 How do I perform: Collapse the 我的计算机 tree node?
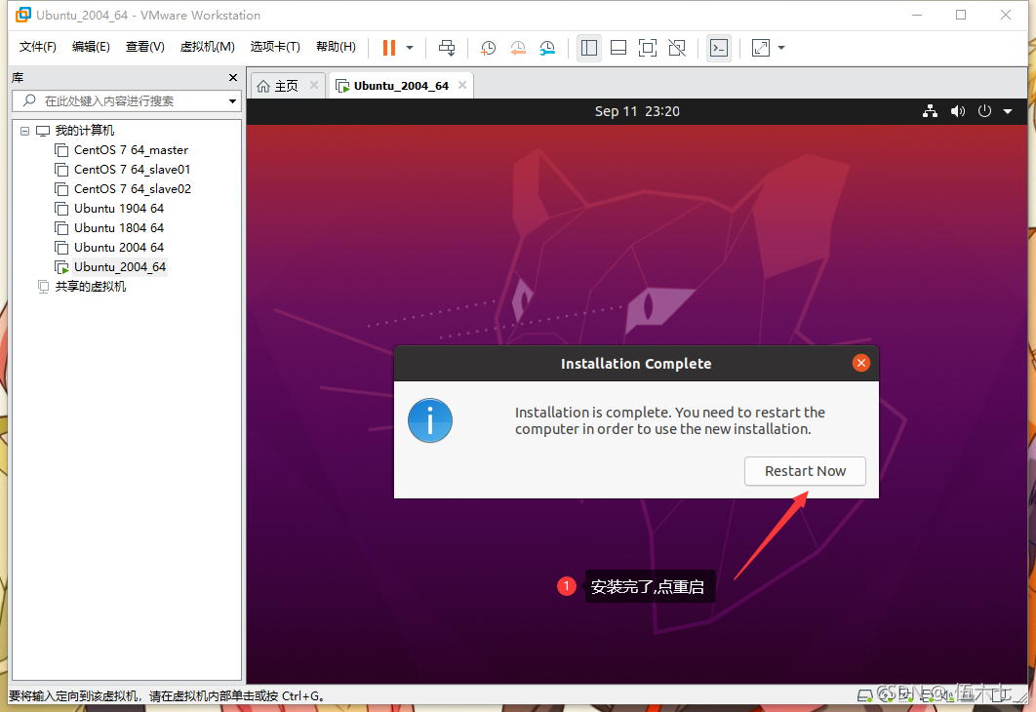click(25, 131)
